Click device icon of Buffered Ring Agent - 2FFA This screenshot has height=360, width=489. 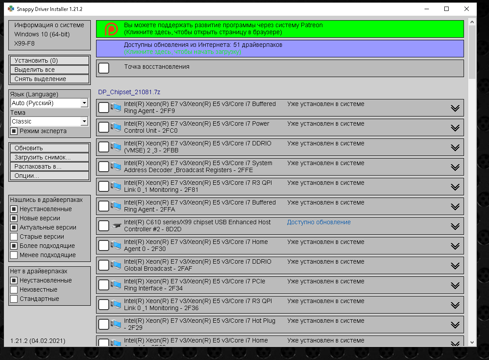pyautogui.click(x=116, y=206)
